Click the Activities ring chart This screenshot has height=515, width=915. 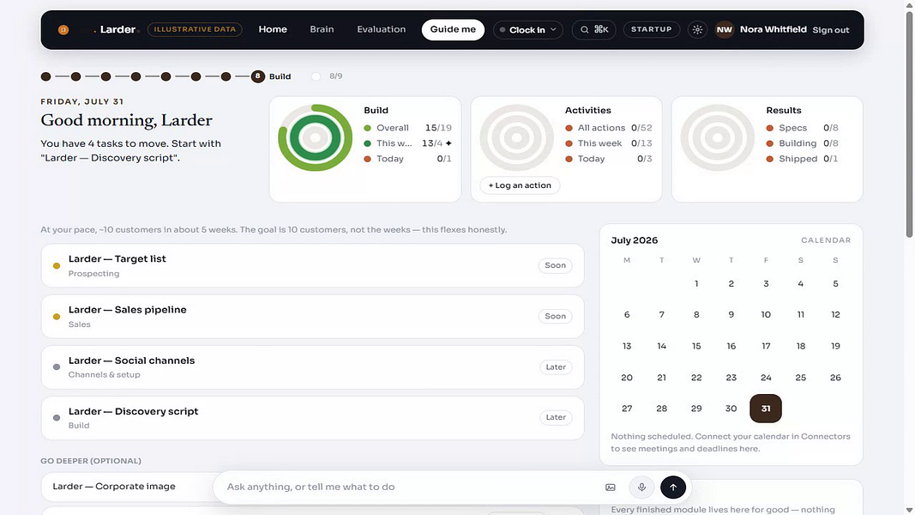click(516, 138)
